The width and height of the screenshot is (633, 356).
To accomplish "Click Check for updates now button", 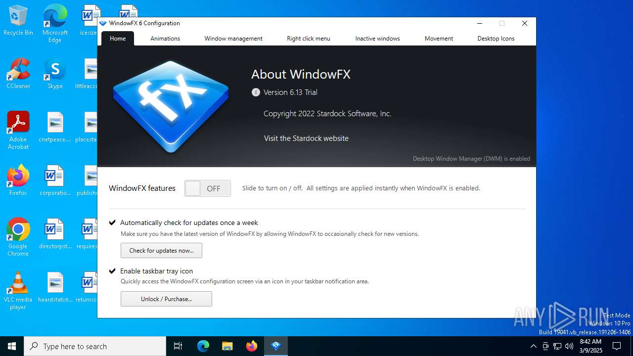I will 161,251.
